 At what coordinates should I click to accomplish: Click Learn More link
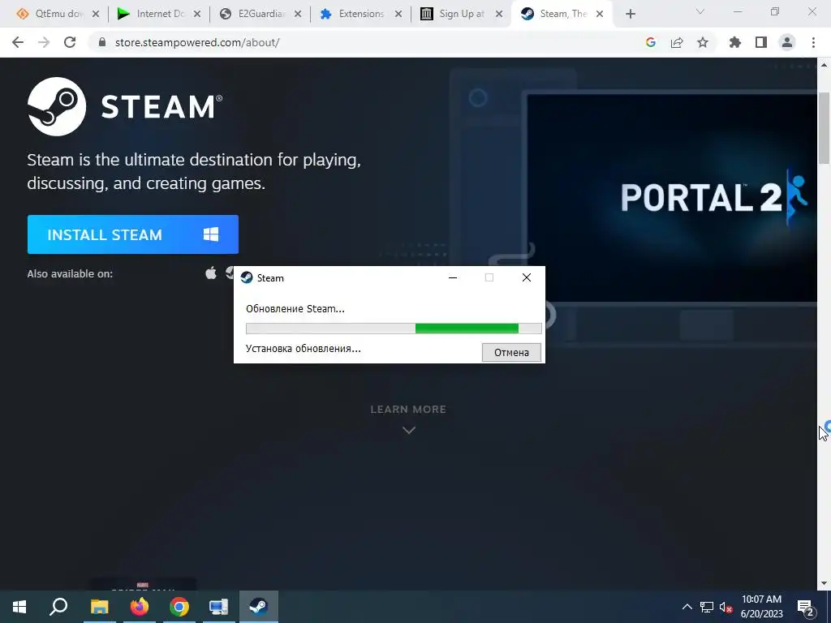[408, 409]
